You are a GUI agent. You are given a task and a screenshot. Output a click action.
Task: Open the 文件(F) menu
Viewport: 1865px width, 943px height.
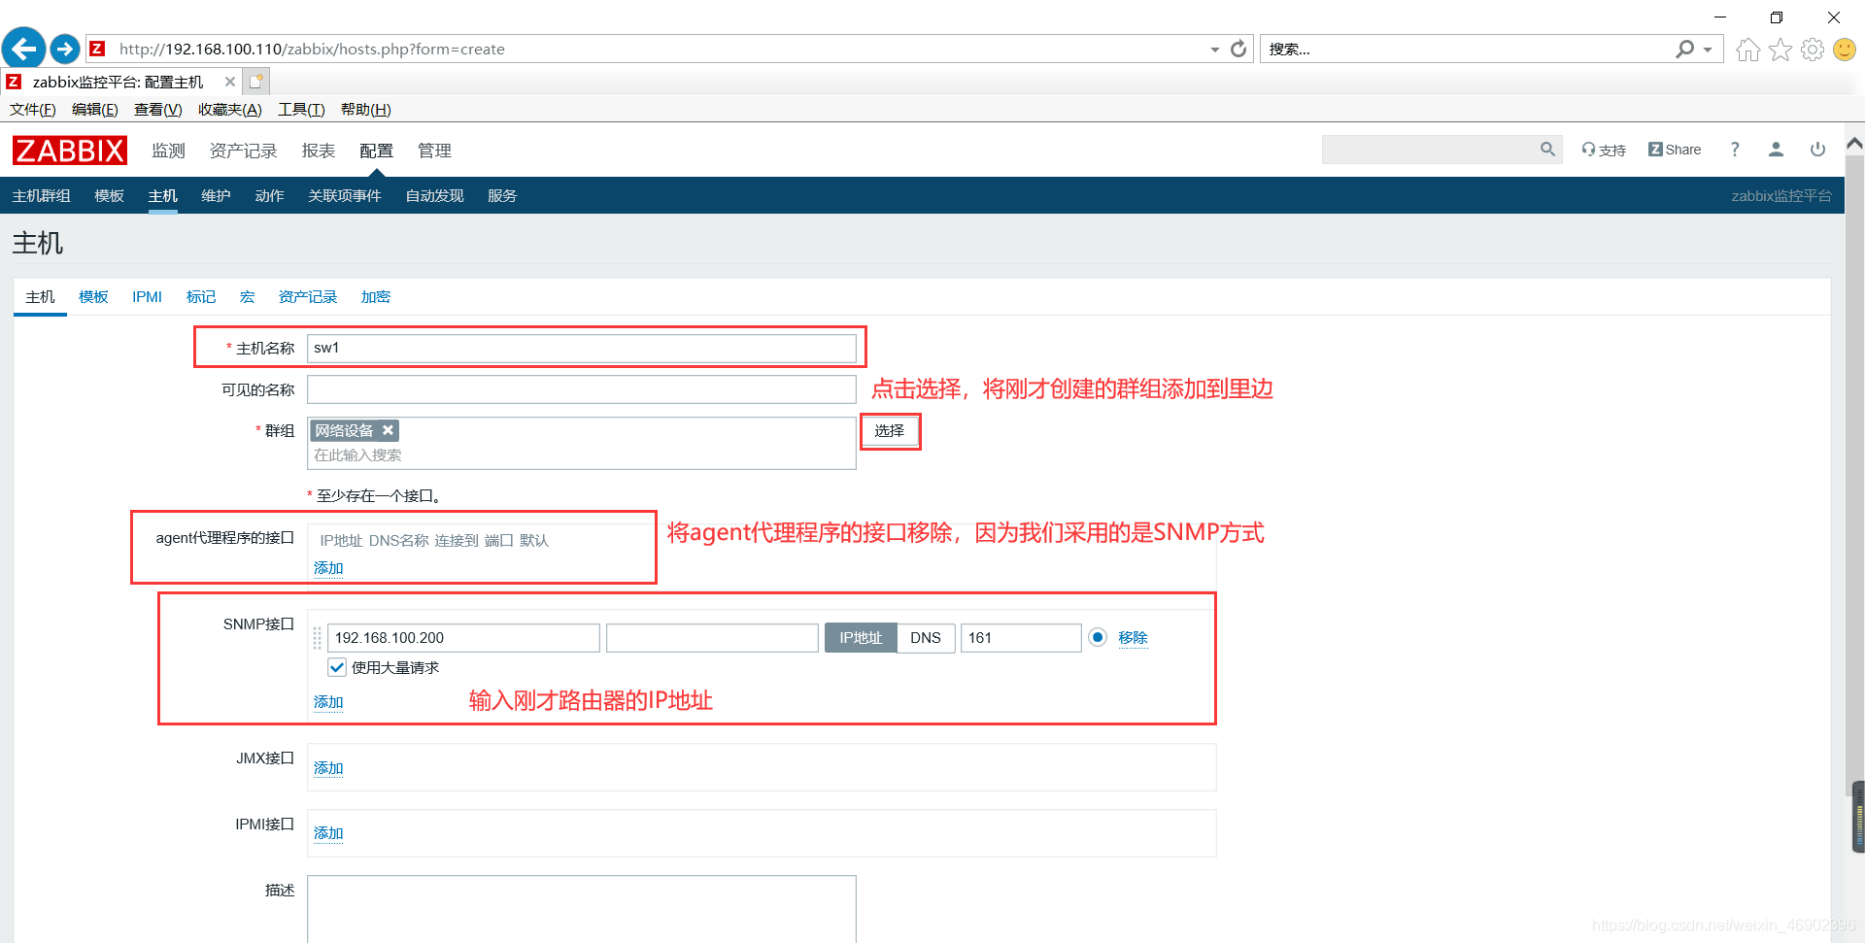pos(33,110)
